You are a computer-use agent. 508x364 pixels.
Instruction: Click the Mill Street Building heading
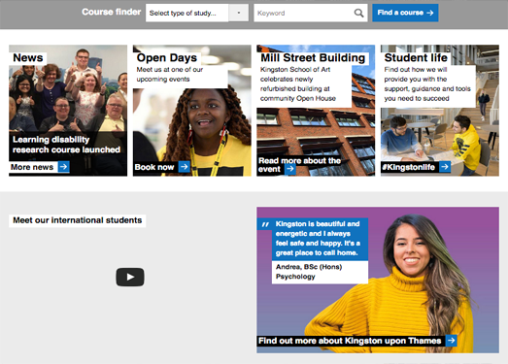point(313,57)
